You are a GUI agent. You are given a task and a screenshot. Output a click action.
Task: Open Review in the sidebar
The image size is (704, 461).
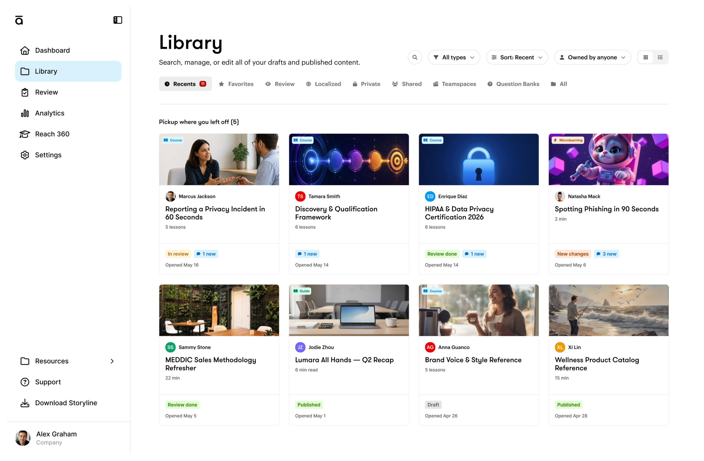(x=68, y=92)
